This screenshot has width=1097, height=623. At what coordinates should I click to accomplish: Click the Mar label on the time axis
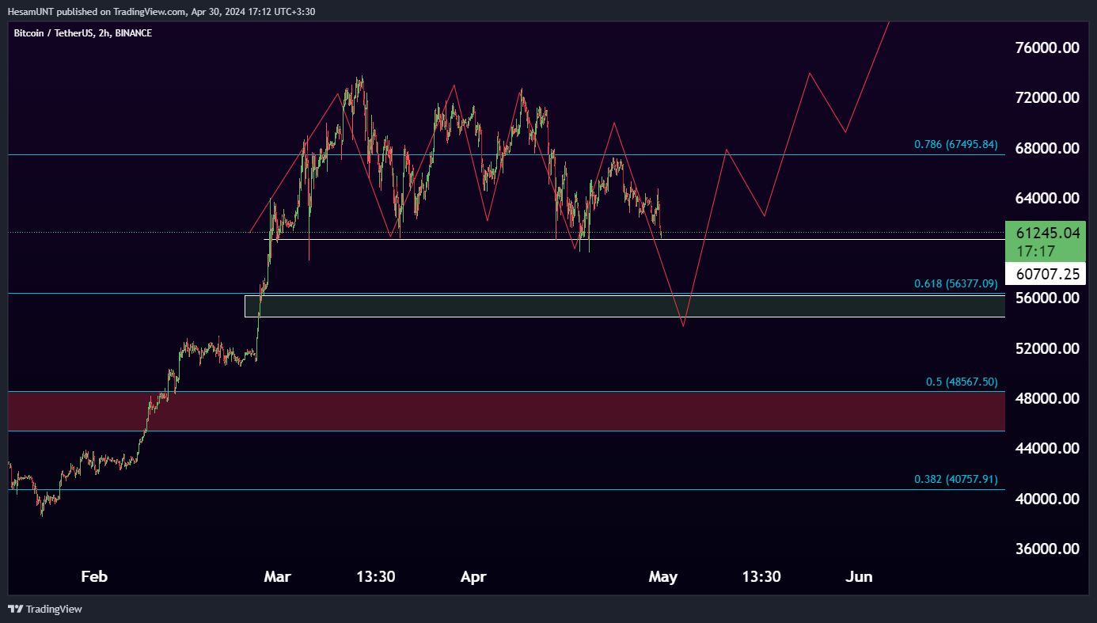pyautogui.click(x=277, y=576)
